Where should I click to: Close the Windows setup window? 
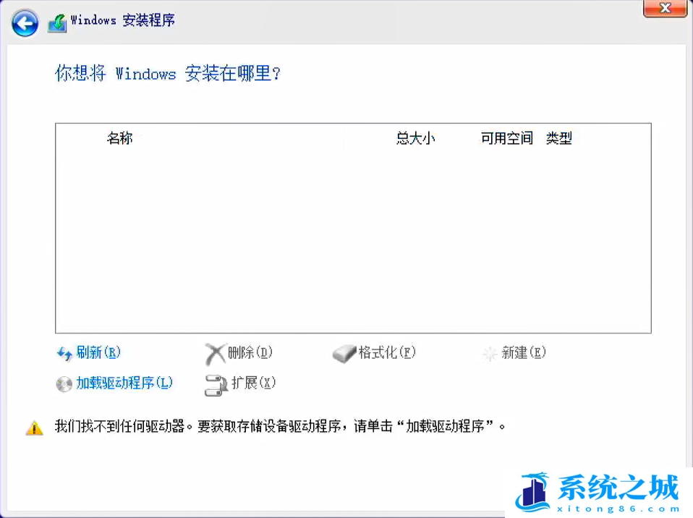click(x=665, y=8)
